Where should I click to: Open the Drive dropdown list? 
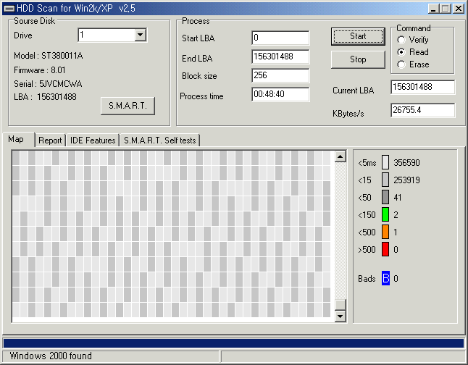(x=140, y=35)
